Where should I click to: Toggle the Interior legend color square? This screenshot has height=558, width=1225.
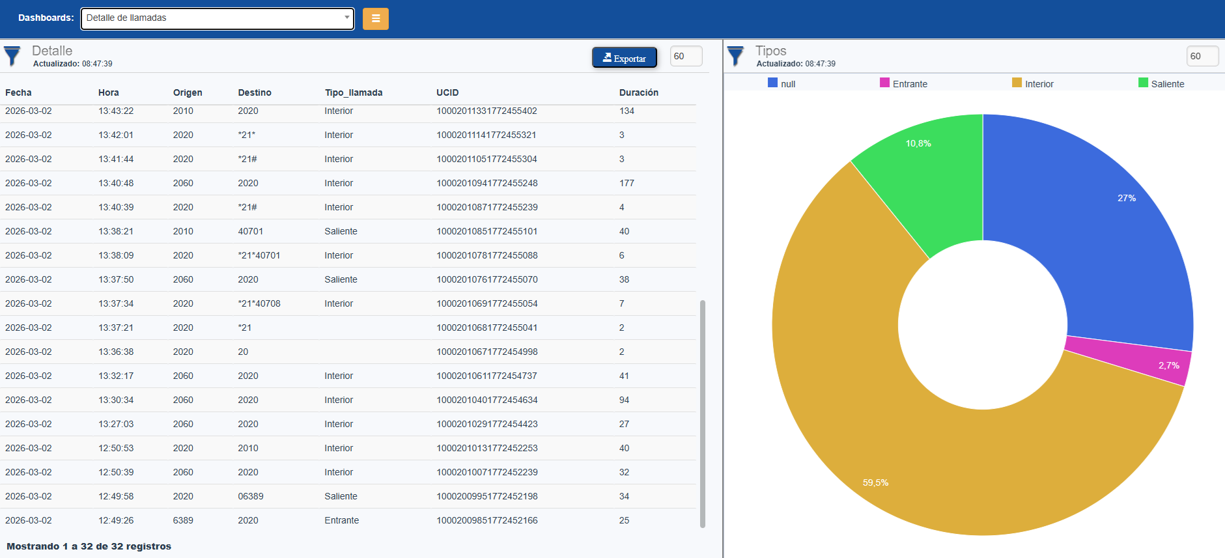click(1017, 83)
